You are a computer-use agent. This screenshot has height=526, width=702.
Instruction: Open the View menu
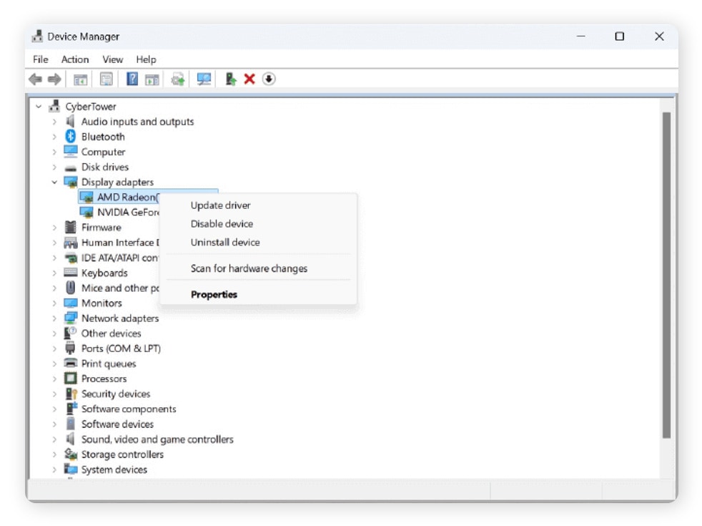112,59
